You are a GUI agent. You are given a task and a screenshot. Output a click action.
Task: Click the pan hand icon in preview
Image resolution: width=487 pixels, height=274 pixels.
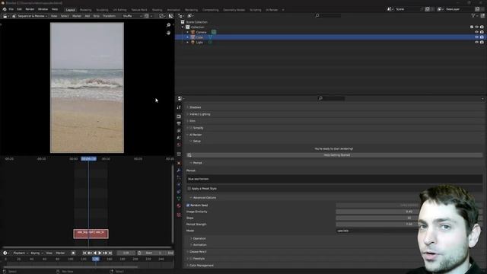tap(168, 33)
